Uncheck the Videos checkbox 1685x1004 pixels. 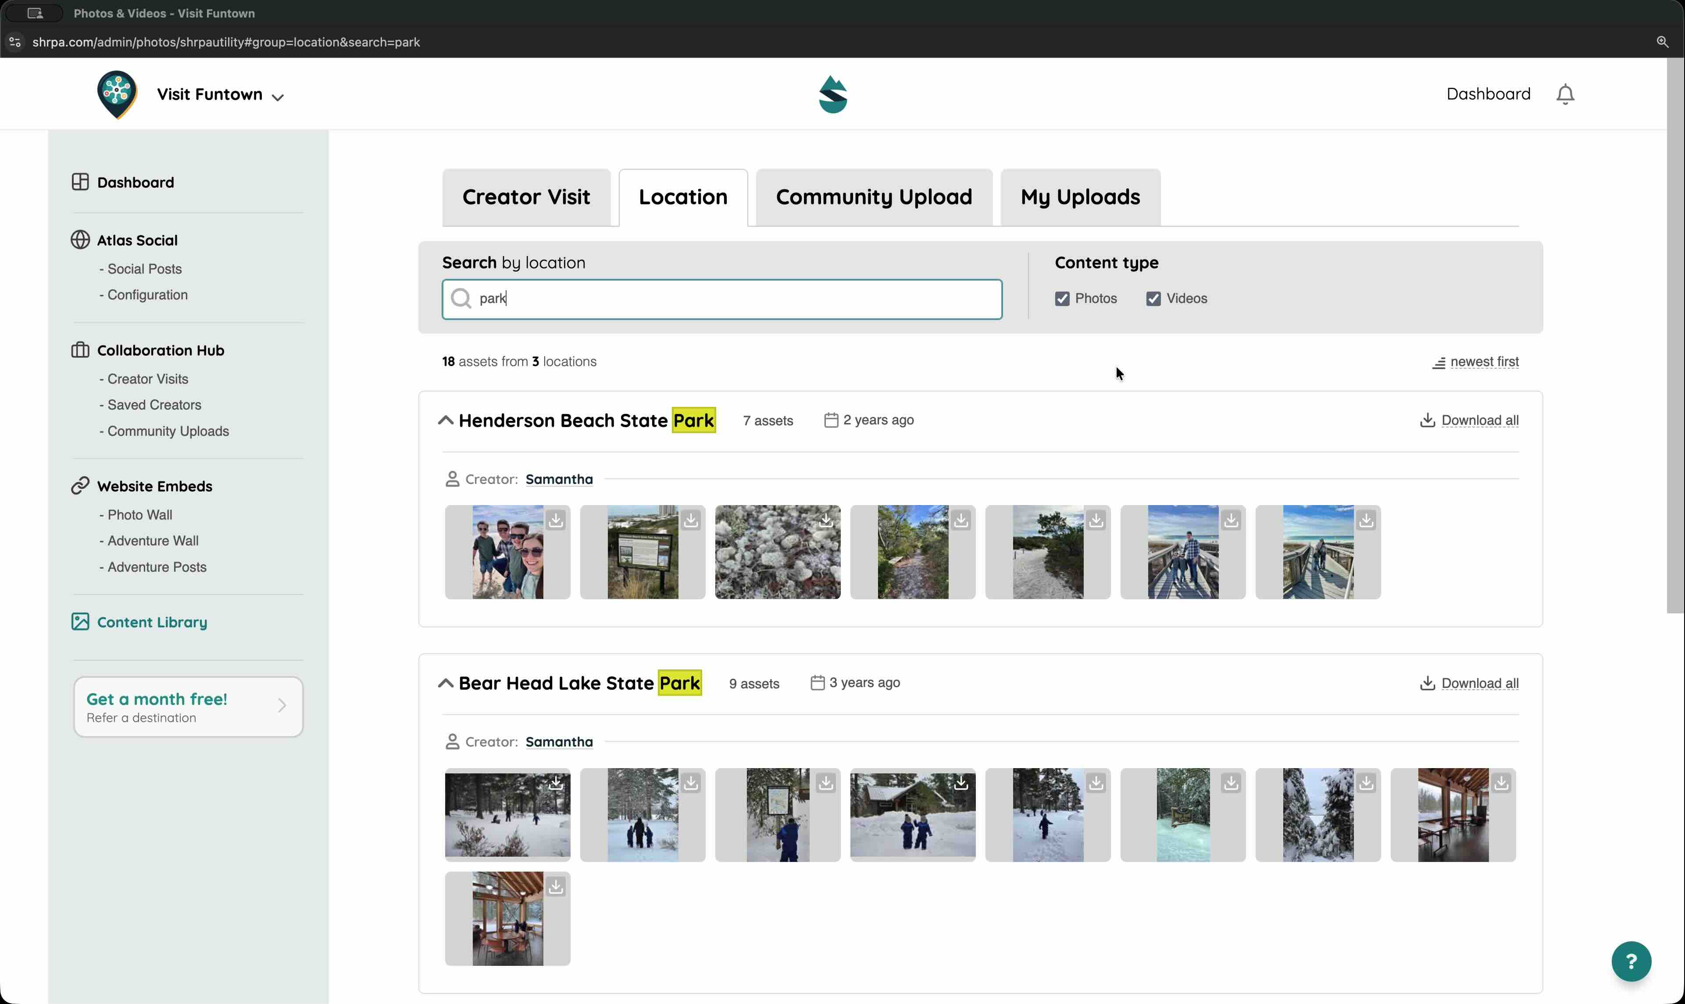[1154, 299]
